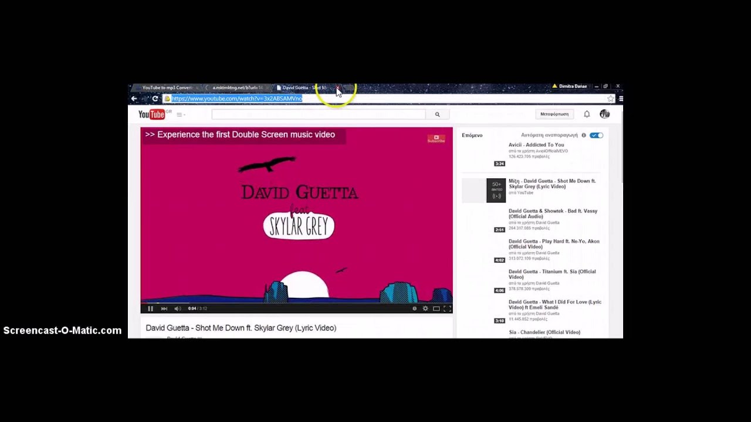This screenshot has width=751, height=422.
Task: Select the David Guetta - Shot Me tab
Action: (x=305, y=87)
